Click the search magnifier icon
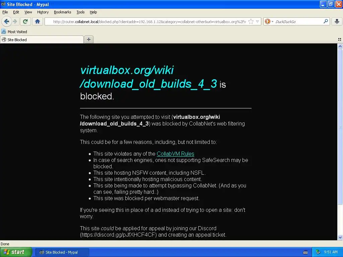The height and width of the screenshot is (257, 343). (x=326, y=21)
